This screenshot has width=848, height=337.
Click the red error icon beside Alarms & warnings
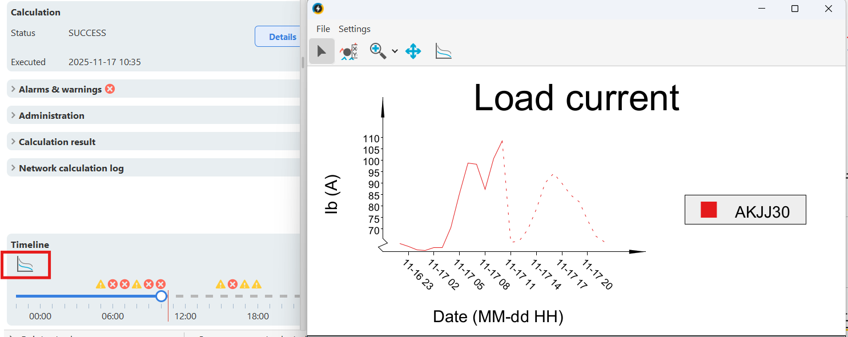coord(110,89)
